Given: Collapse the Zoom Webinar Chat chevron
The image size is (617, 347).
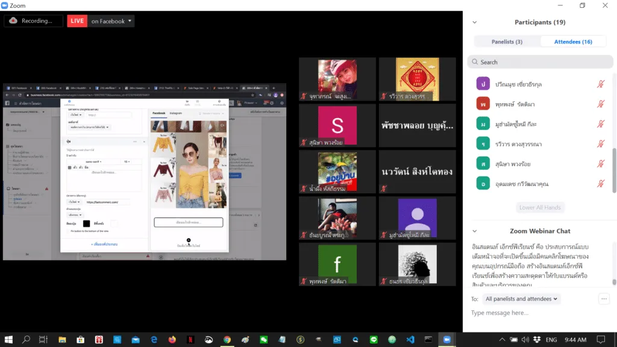Looking at the screenshot, I should click(475, 231).
